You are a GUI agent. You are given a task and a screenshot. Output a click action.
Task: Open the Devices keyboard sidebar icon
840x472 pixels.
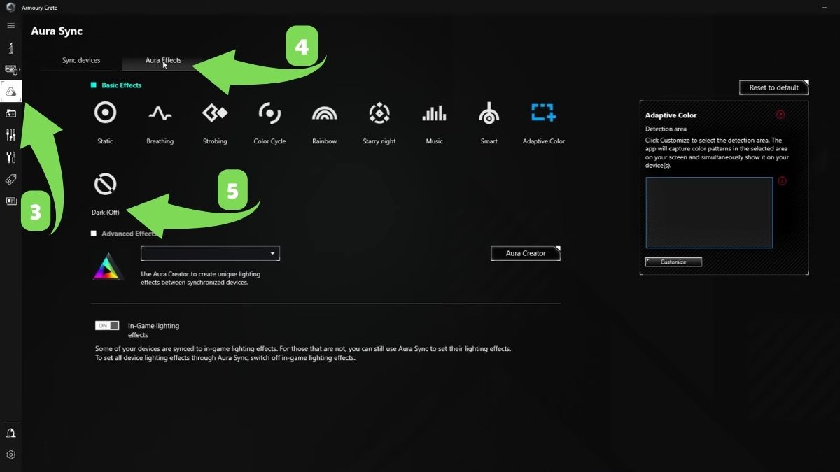12,70
